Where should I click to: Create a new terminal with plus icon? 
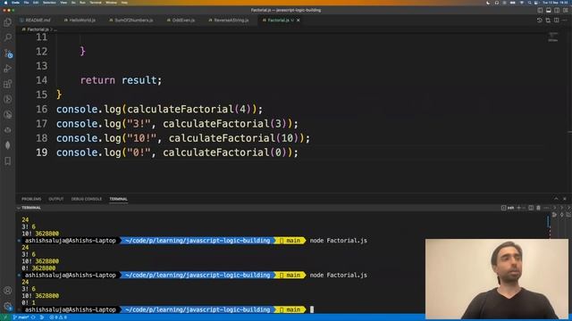(518, 208)
